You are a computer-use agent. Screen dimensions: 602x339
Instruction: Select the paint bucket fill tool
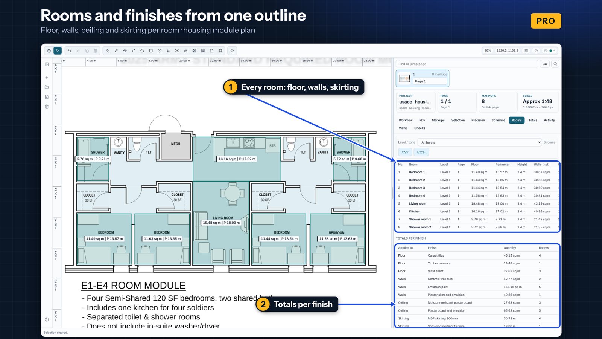click(185, 51)
